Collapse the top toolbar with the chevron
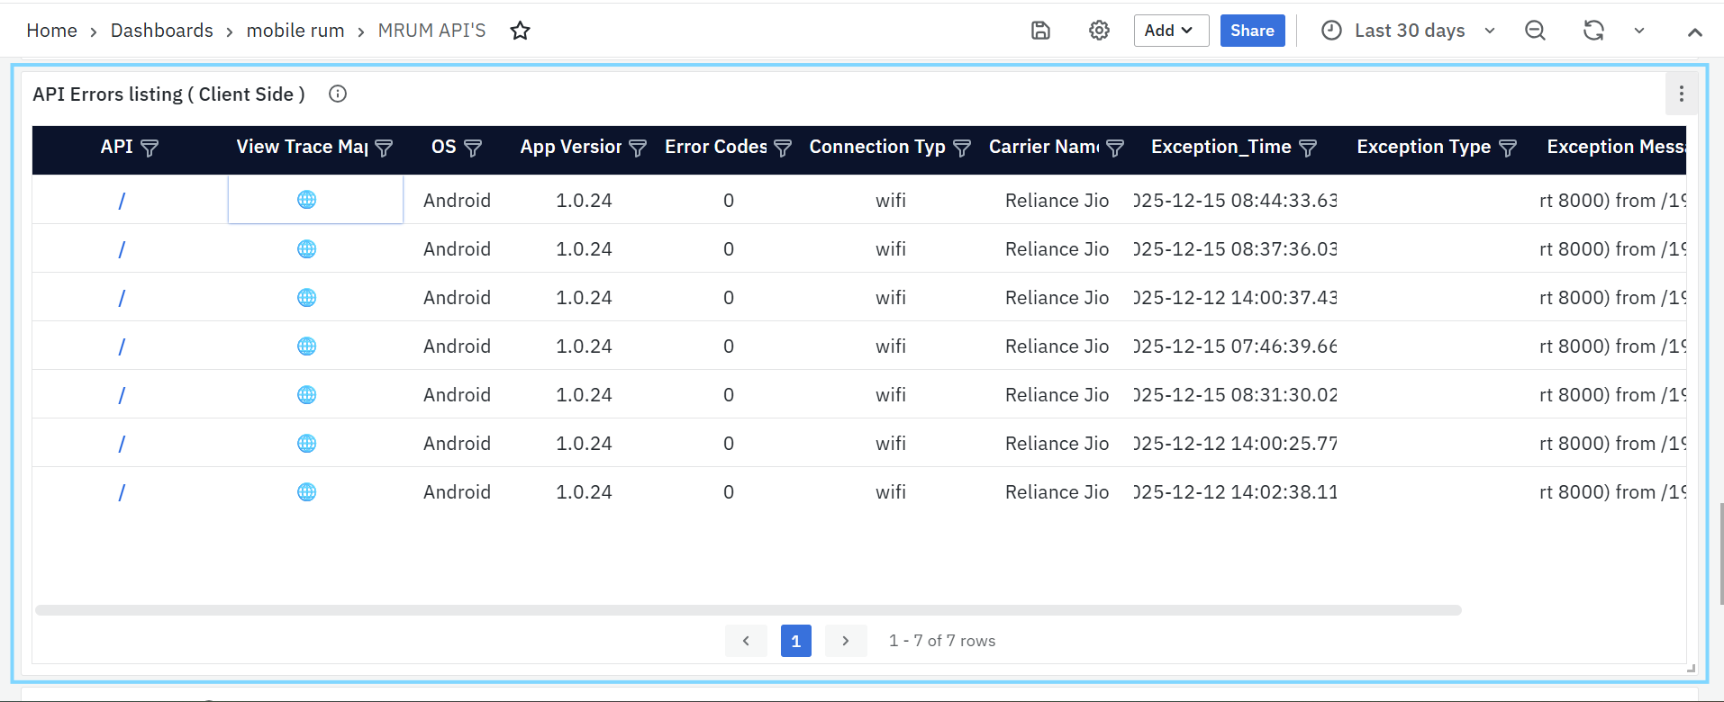 pos(1694,31)
